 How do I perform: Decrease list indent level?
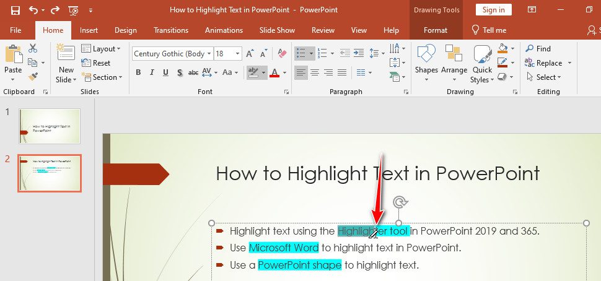coord(345,53)
